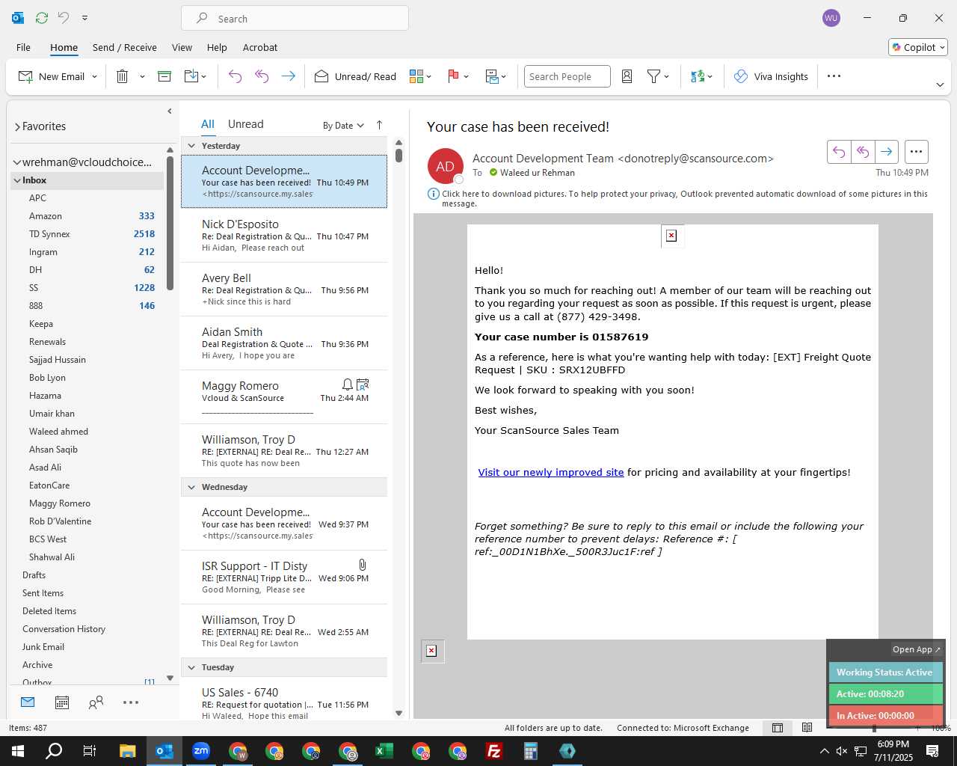This screenshot has height=766, width=957.
Task: Collapse the folder pane arrow
Action: tap(170, 111)
